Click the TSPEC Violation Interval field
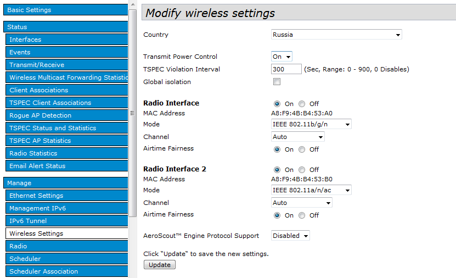The width and height of the screenshot is (456, 278). pyautogui.click(x=286, y=69)
